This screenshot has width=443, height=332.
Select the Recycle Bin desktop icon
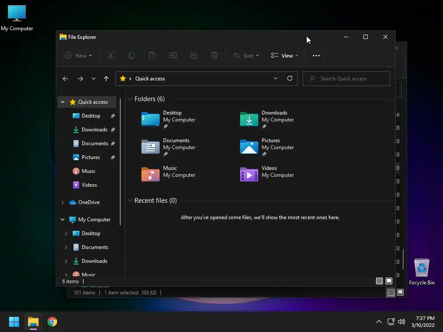[x=421, y=271]
